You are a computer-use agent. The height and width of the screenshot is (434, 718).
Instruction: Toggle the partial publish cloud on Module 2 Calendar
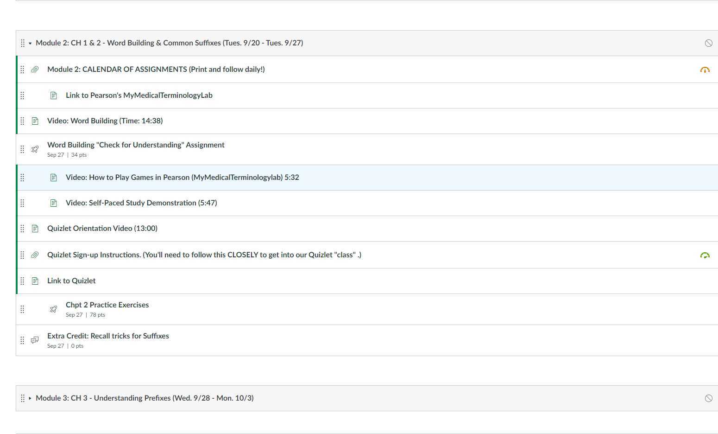(705, 70)
